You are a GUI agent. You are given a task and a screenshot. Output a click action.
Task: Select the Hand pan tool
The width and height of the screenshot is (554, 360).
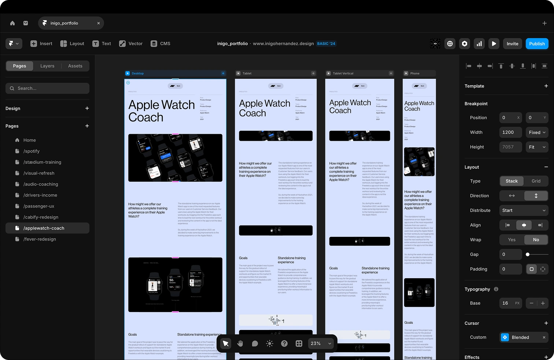240,344
